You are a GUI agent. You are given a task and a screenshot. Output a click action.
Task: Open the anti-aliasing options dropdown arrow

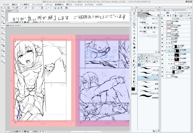[157, 28]
